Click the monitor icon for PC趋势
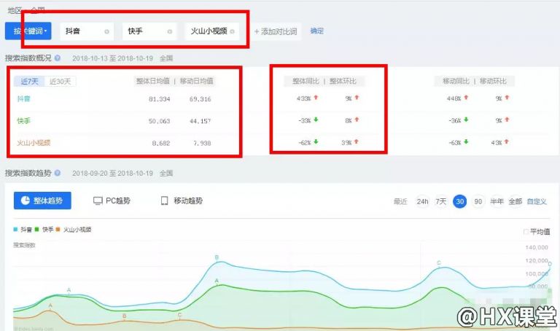The height and width of the screenshot is (331, 560). click(98, 201)
